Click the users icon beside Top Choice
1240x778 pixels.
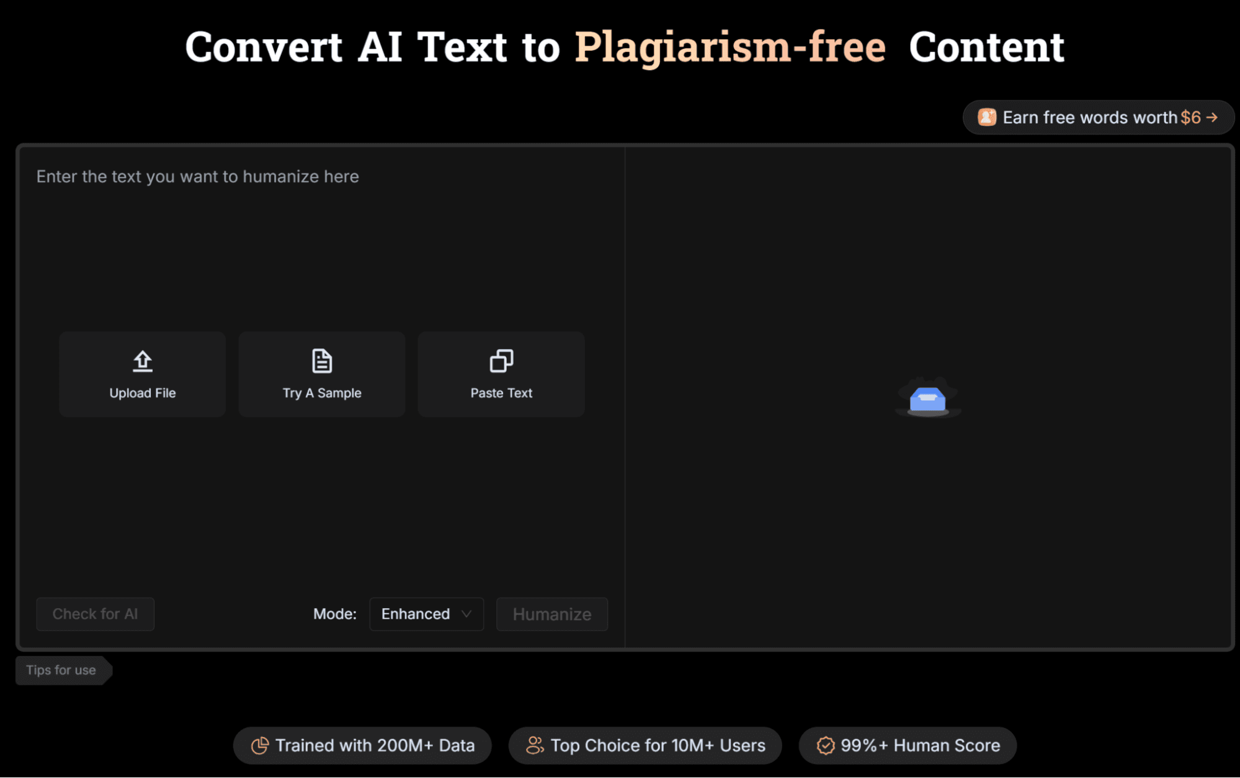pos(535,745)
